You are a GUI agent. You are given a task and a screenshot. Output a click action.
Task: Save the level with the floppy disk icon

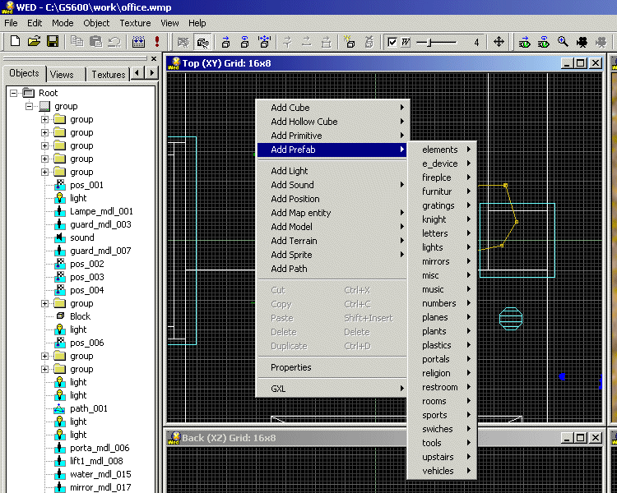coord(52,41)
